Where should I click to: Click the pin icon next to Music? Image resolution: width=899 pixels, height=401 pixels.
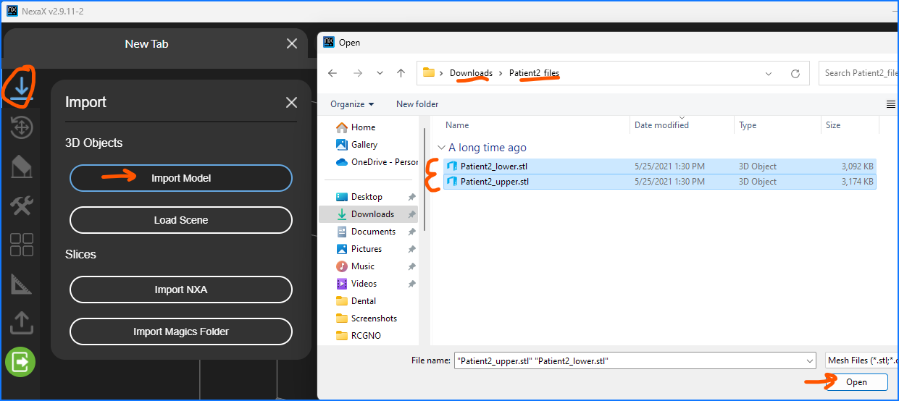411,266
